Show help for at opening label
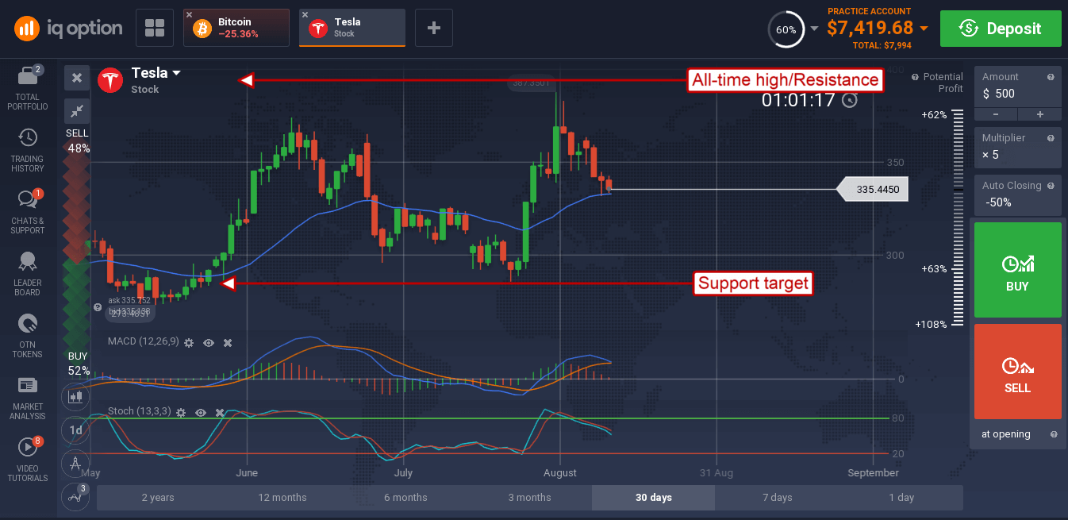 (1054, 434)
